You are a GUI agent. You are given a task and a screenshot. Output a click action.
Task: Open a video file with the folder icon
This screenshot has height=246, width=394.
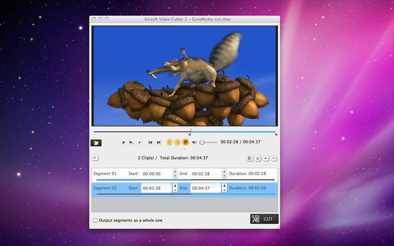pos(96,143)
